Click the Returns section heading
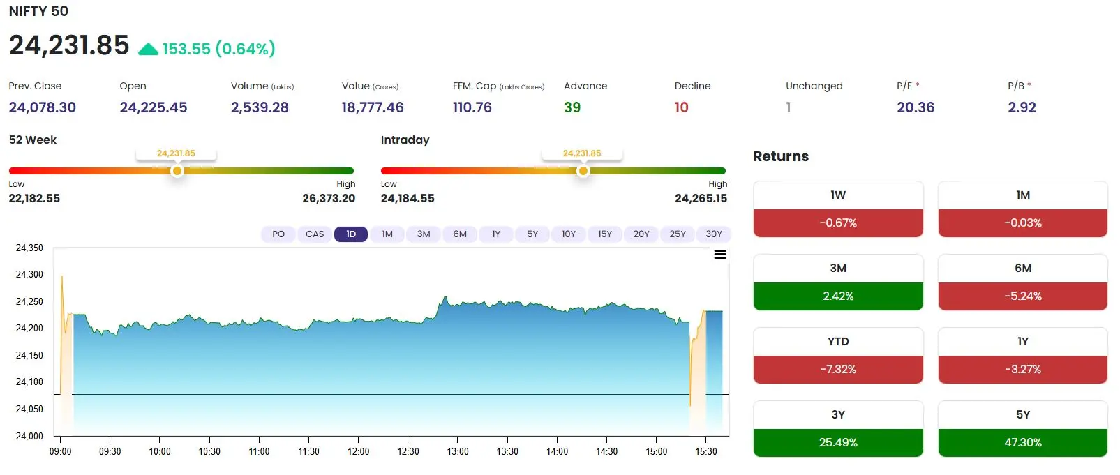This screenshot has width=1120, height=475. point(781,156)
